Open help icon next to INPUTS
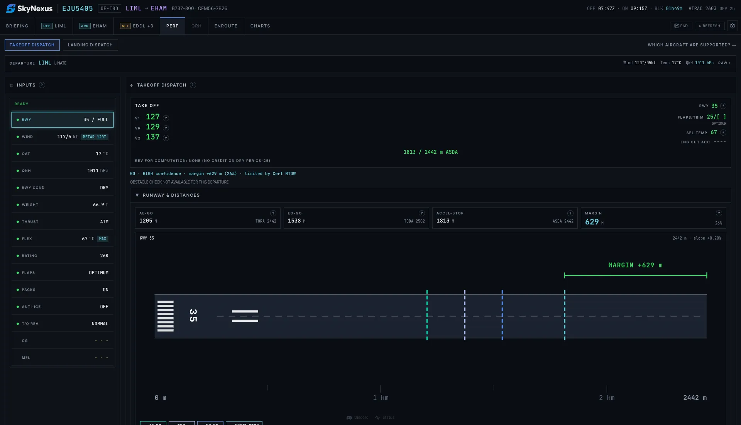741x425 pixels. (x=42, y=85)
